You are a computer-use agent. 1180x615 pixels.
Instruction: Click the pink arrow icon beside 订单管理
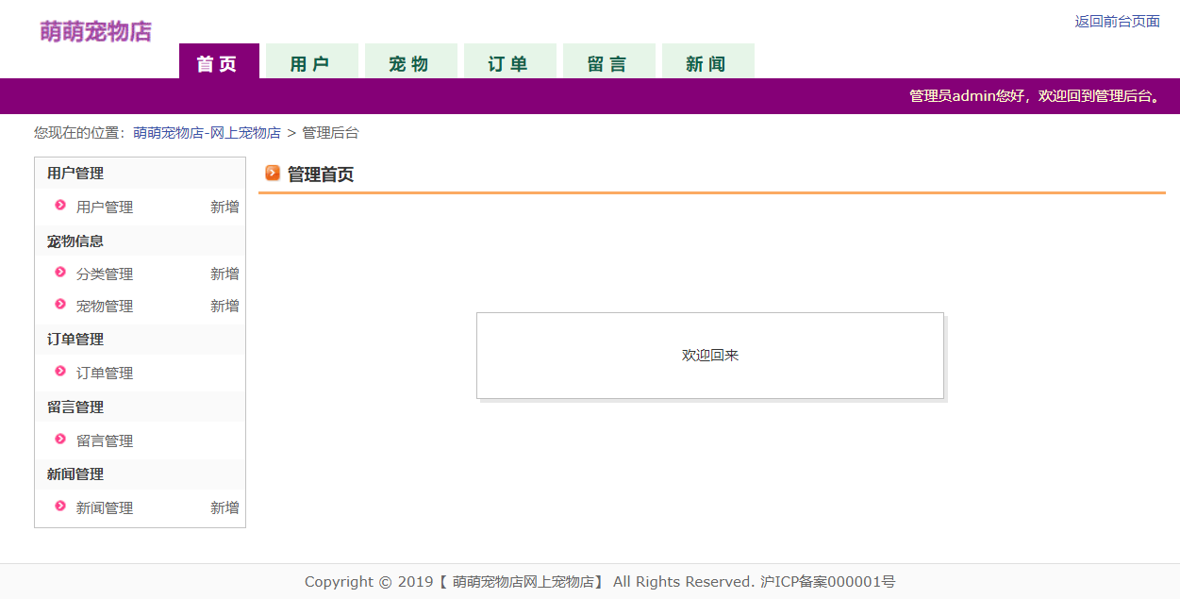tap(59, 373)
